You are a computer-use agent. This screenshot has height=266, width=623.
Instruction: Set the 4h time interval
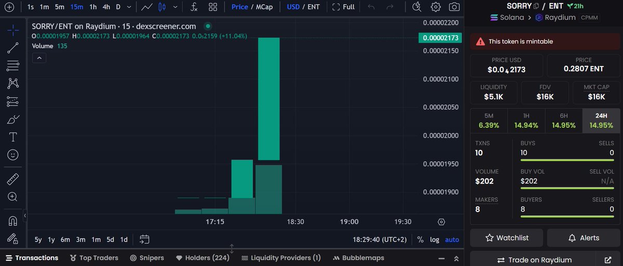pos(106,7)
